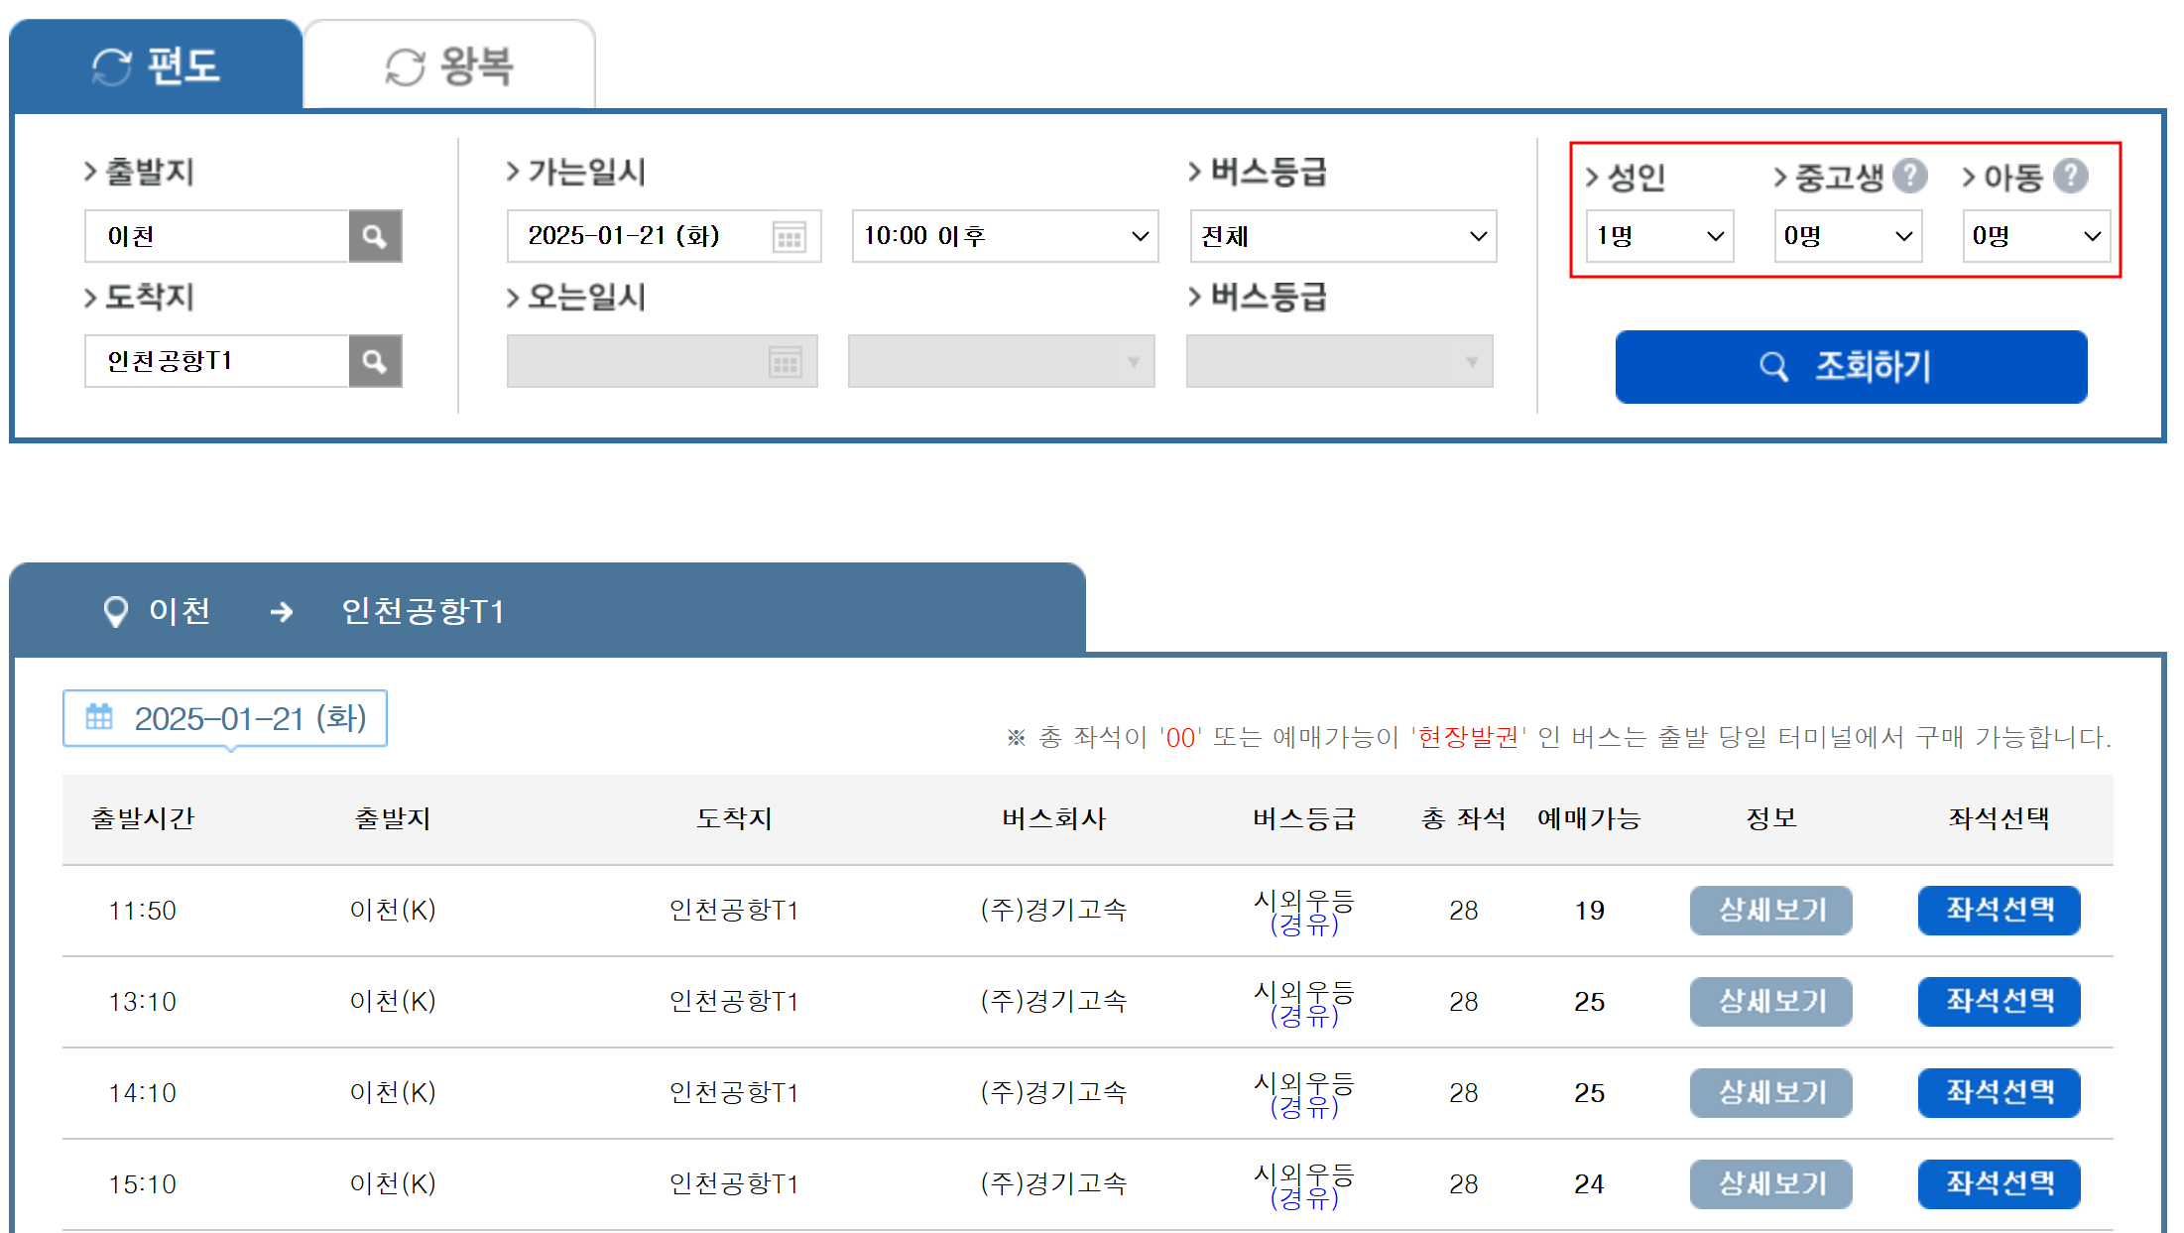The image size is (2184, 1233).
Task: Click the search icon beside 도착지 인천공항T1
Action: tap(375, 361)
